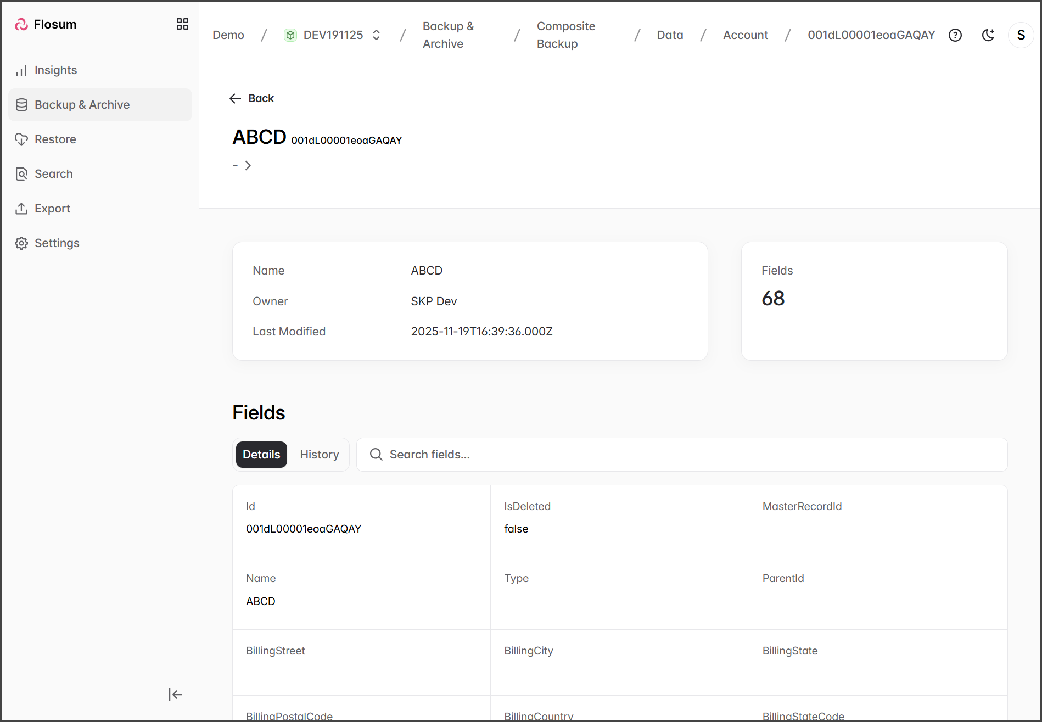This screenshot has width=1042, height=722.
Task: Select the Details tab
Action: [x=261, y=455]
